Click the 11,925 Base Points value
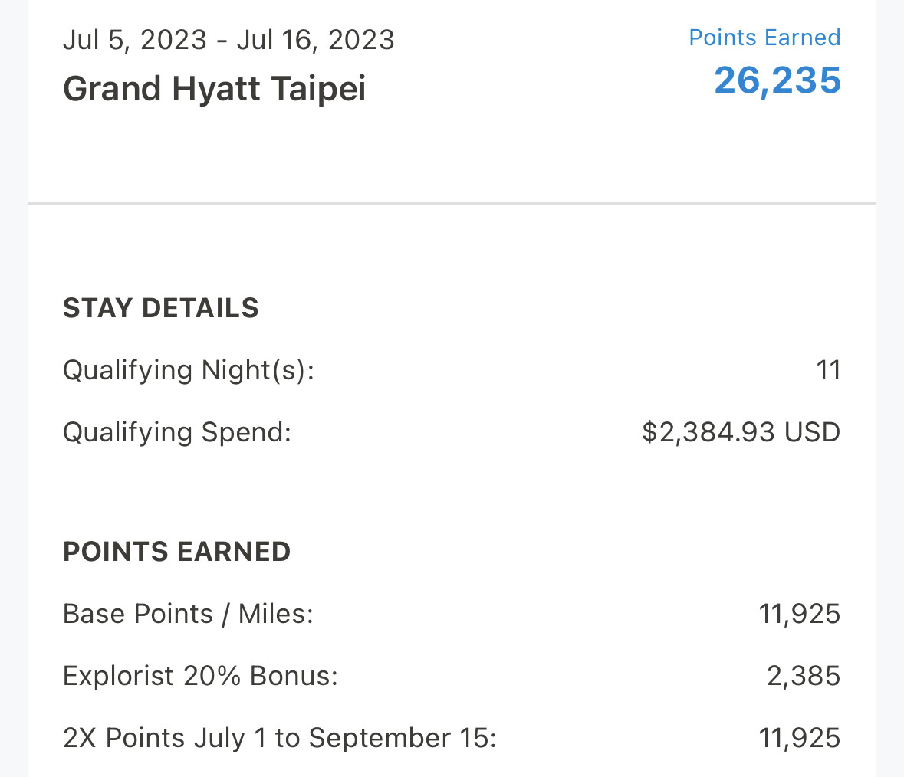The height and width of the screenshot is (777, 904). pos(799,614)
